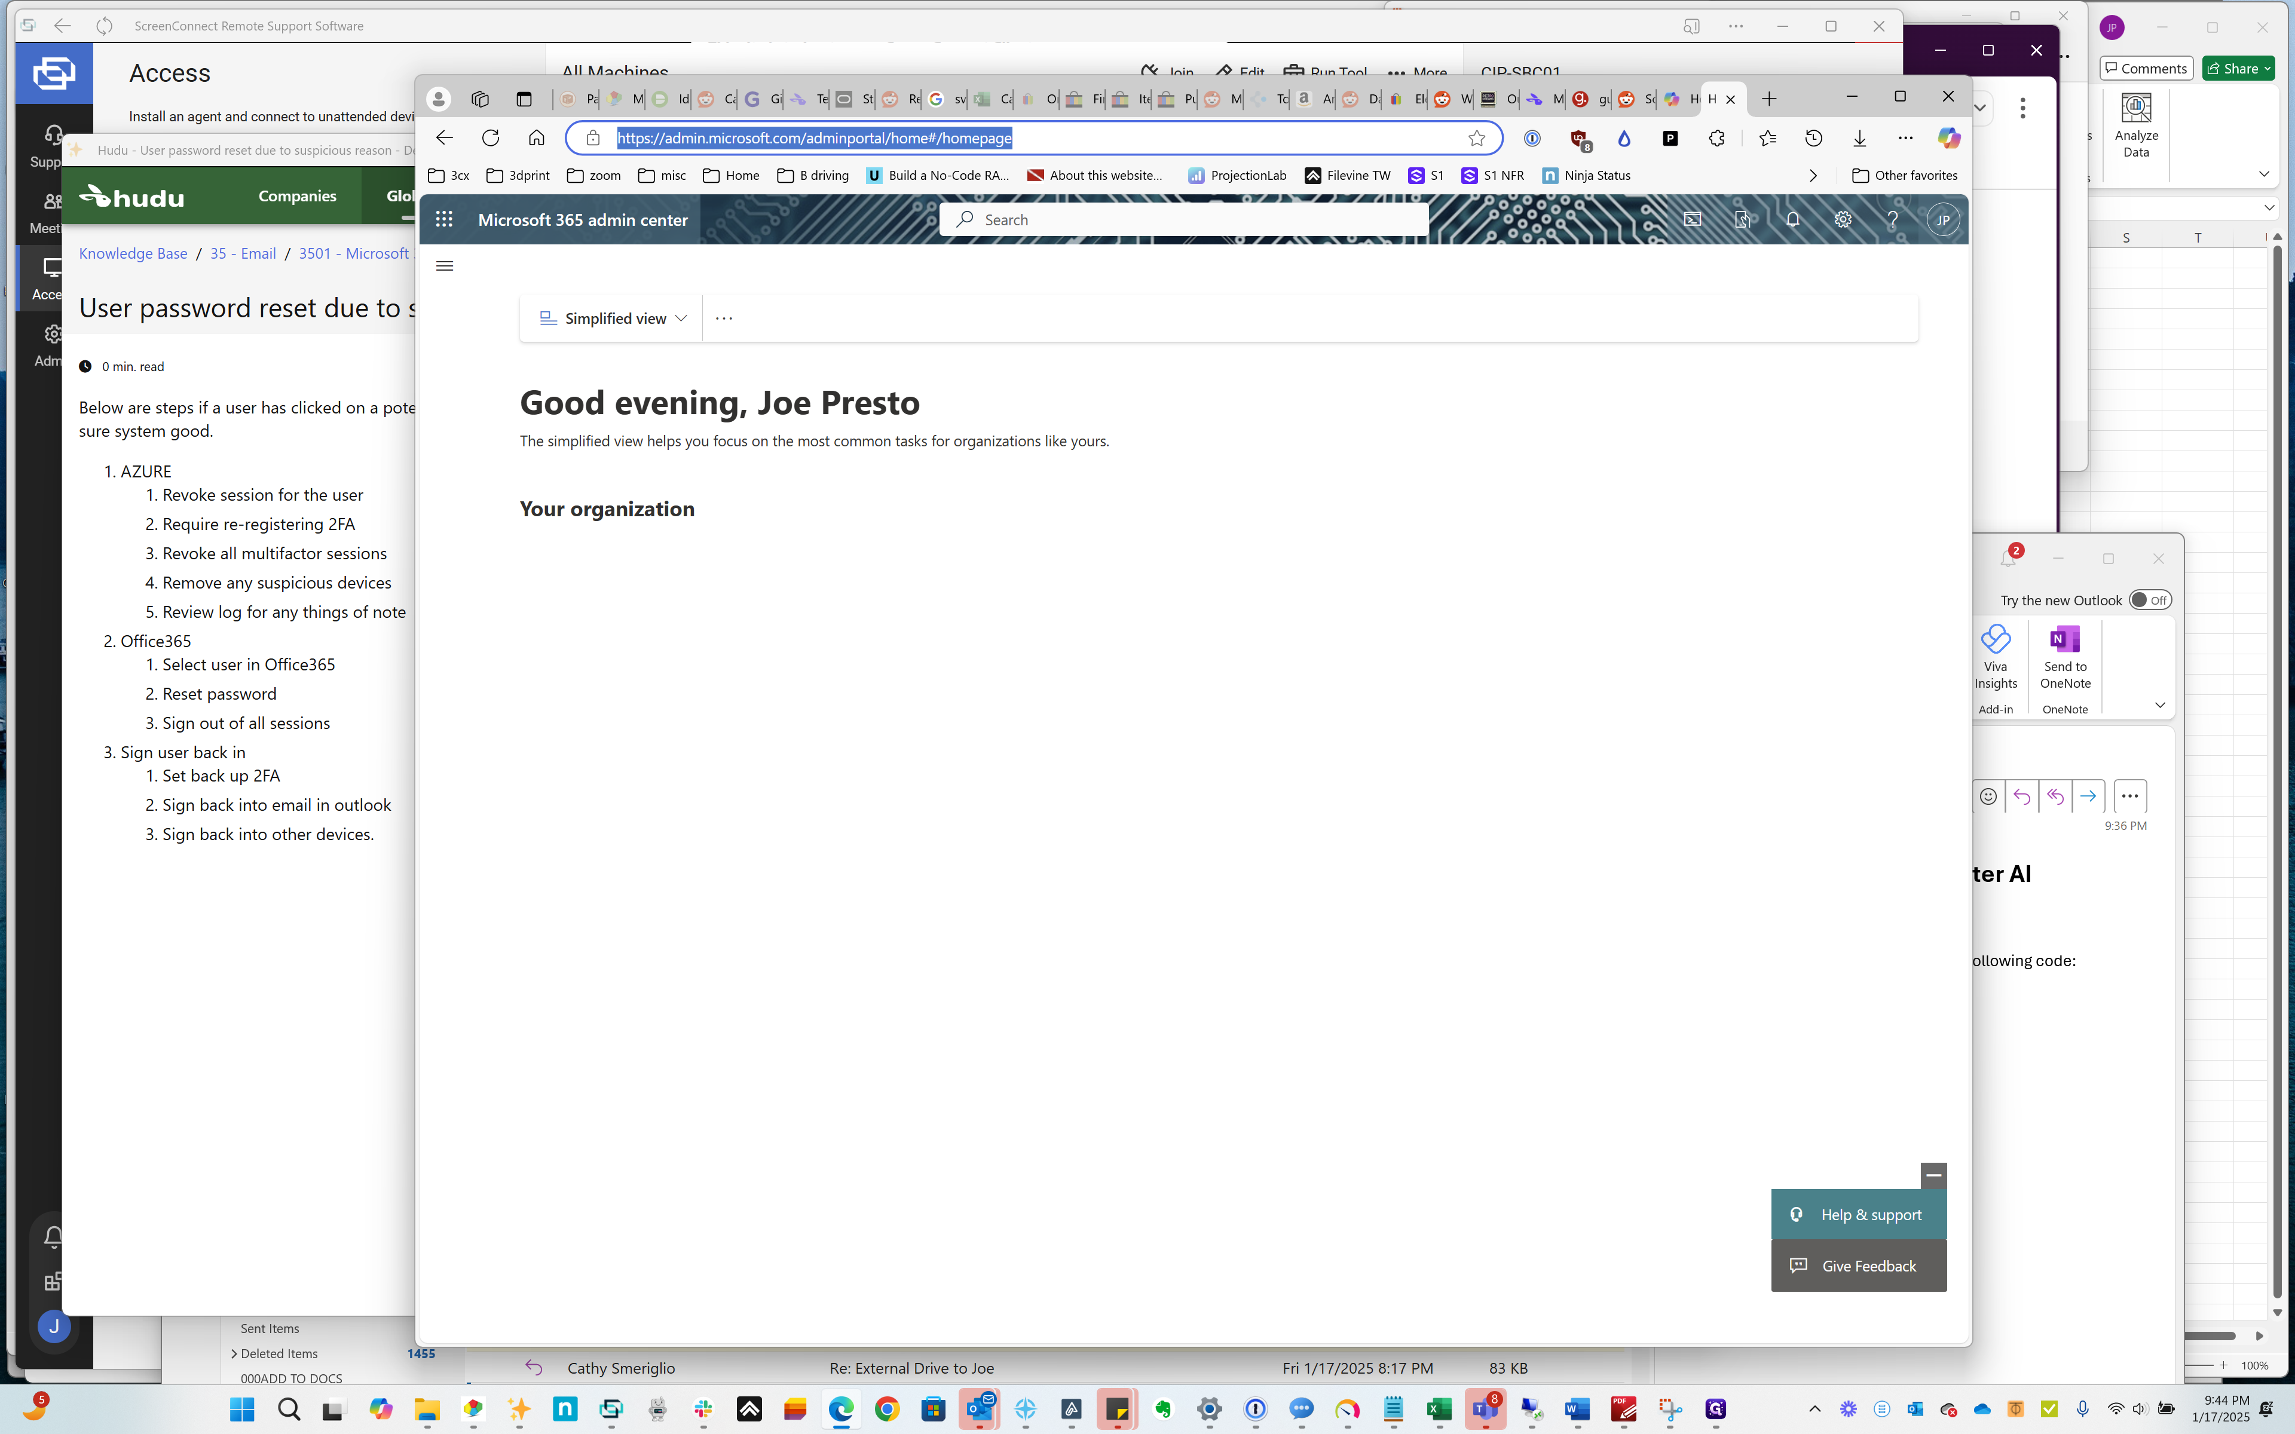Screen dimensions: 2295x1434
Task: Click Forward arrow in Outlook message pane
Action: [x=2087, y=796]
